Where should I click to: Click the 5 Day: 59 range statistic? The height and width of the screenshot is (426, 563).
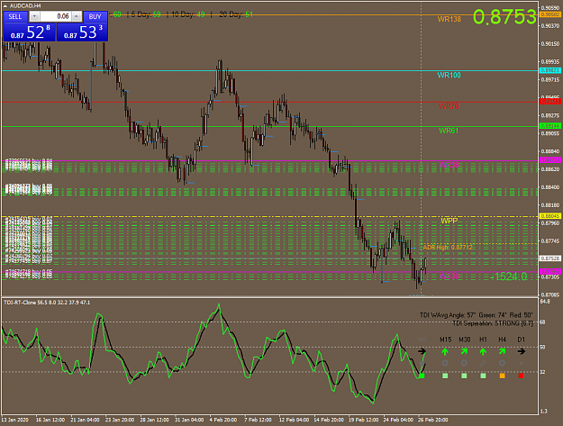click(x=146, y=14)
